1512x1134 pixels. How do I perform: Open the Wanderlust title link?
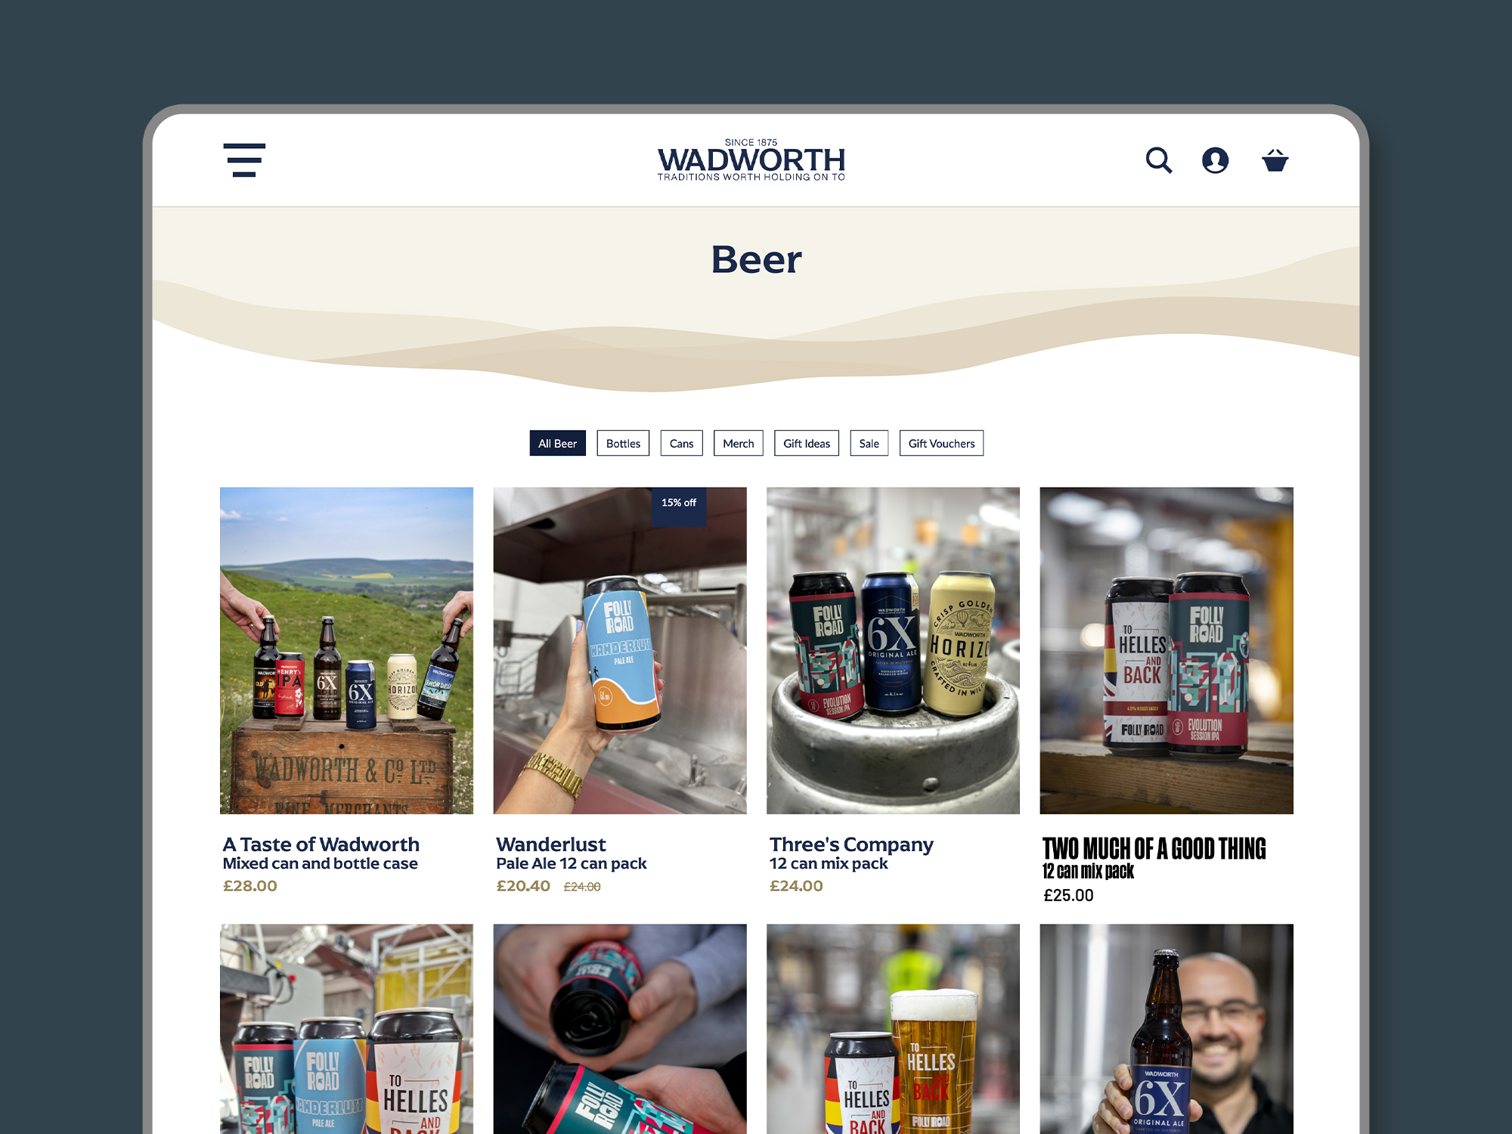(x=551, y=844)
